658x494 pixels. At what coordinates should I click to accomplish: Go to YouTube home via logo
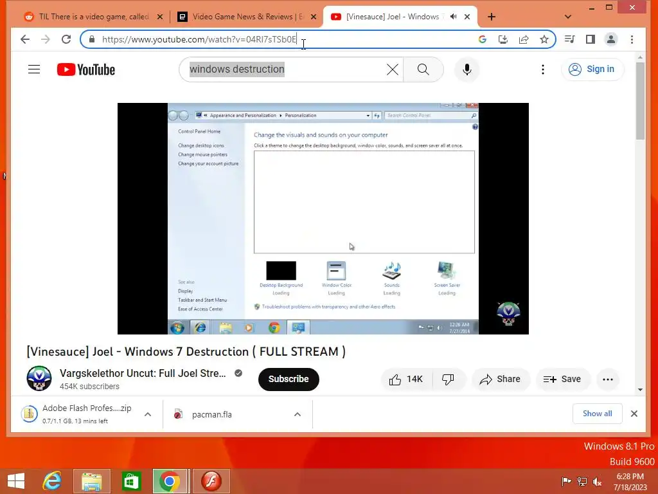pos(86,69)
